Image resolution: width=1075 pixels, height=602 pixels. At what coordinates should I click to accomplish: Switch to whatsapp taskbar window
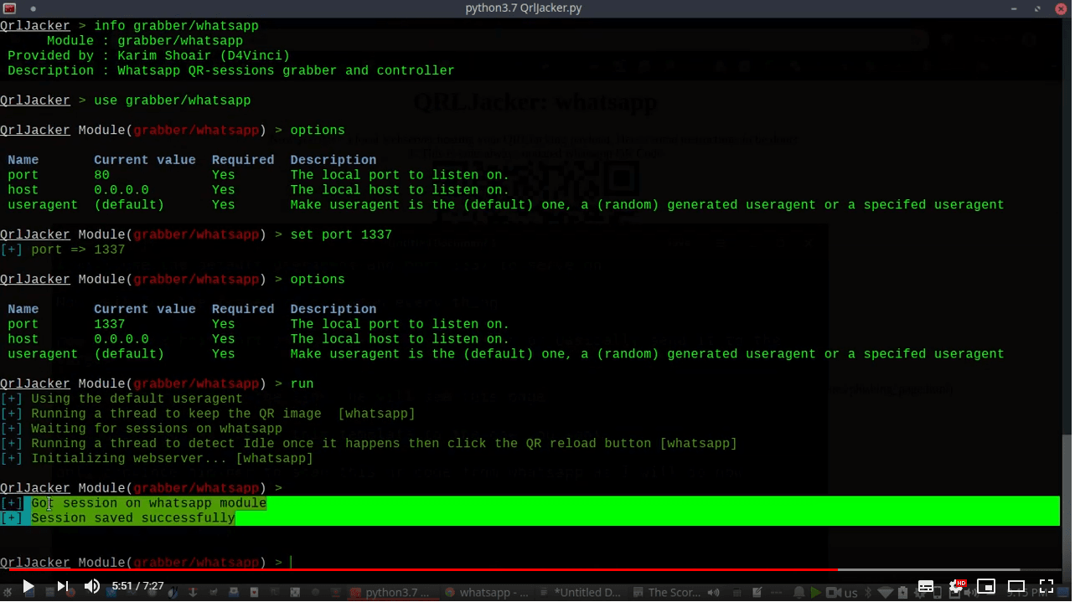pyautogui.click(x=488, y=592)
